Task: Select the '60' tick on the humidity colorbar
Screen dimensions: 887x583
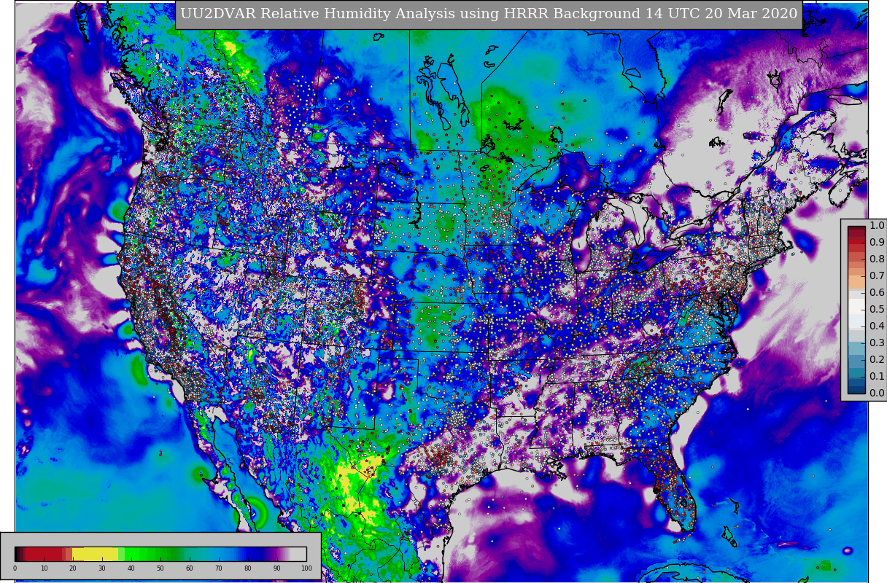Action: (x=189, y=568)
